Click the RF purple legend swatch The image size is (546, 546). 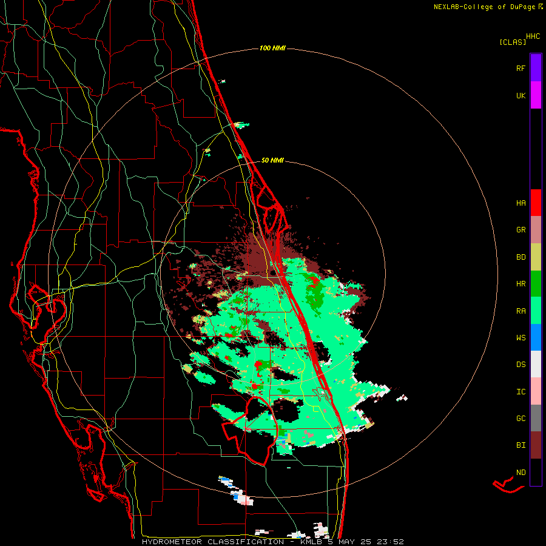tap(536, 67)
